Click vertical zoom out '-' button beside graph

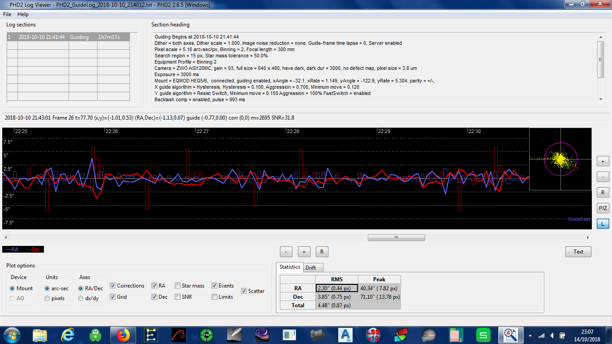tap(603, 177)
